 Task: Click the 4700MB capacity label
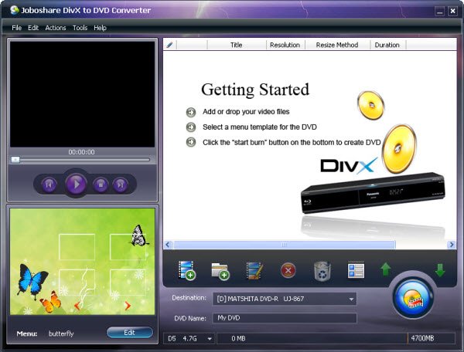422,338
